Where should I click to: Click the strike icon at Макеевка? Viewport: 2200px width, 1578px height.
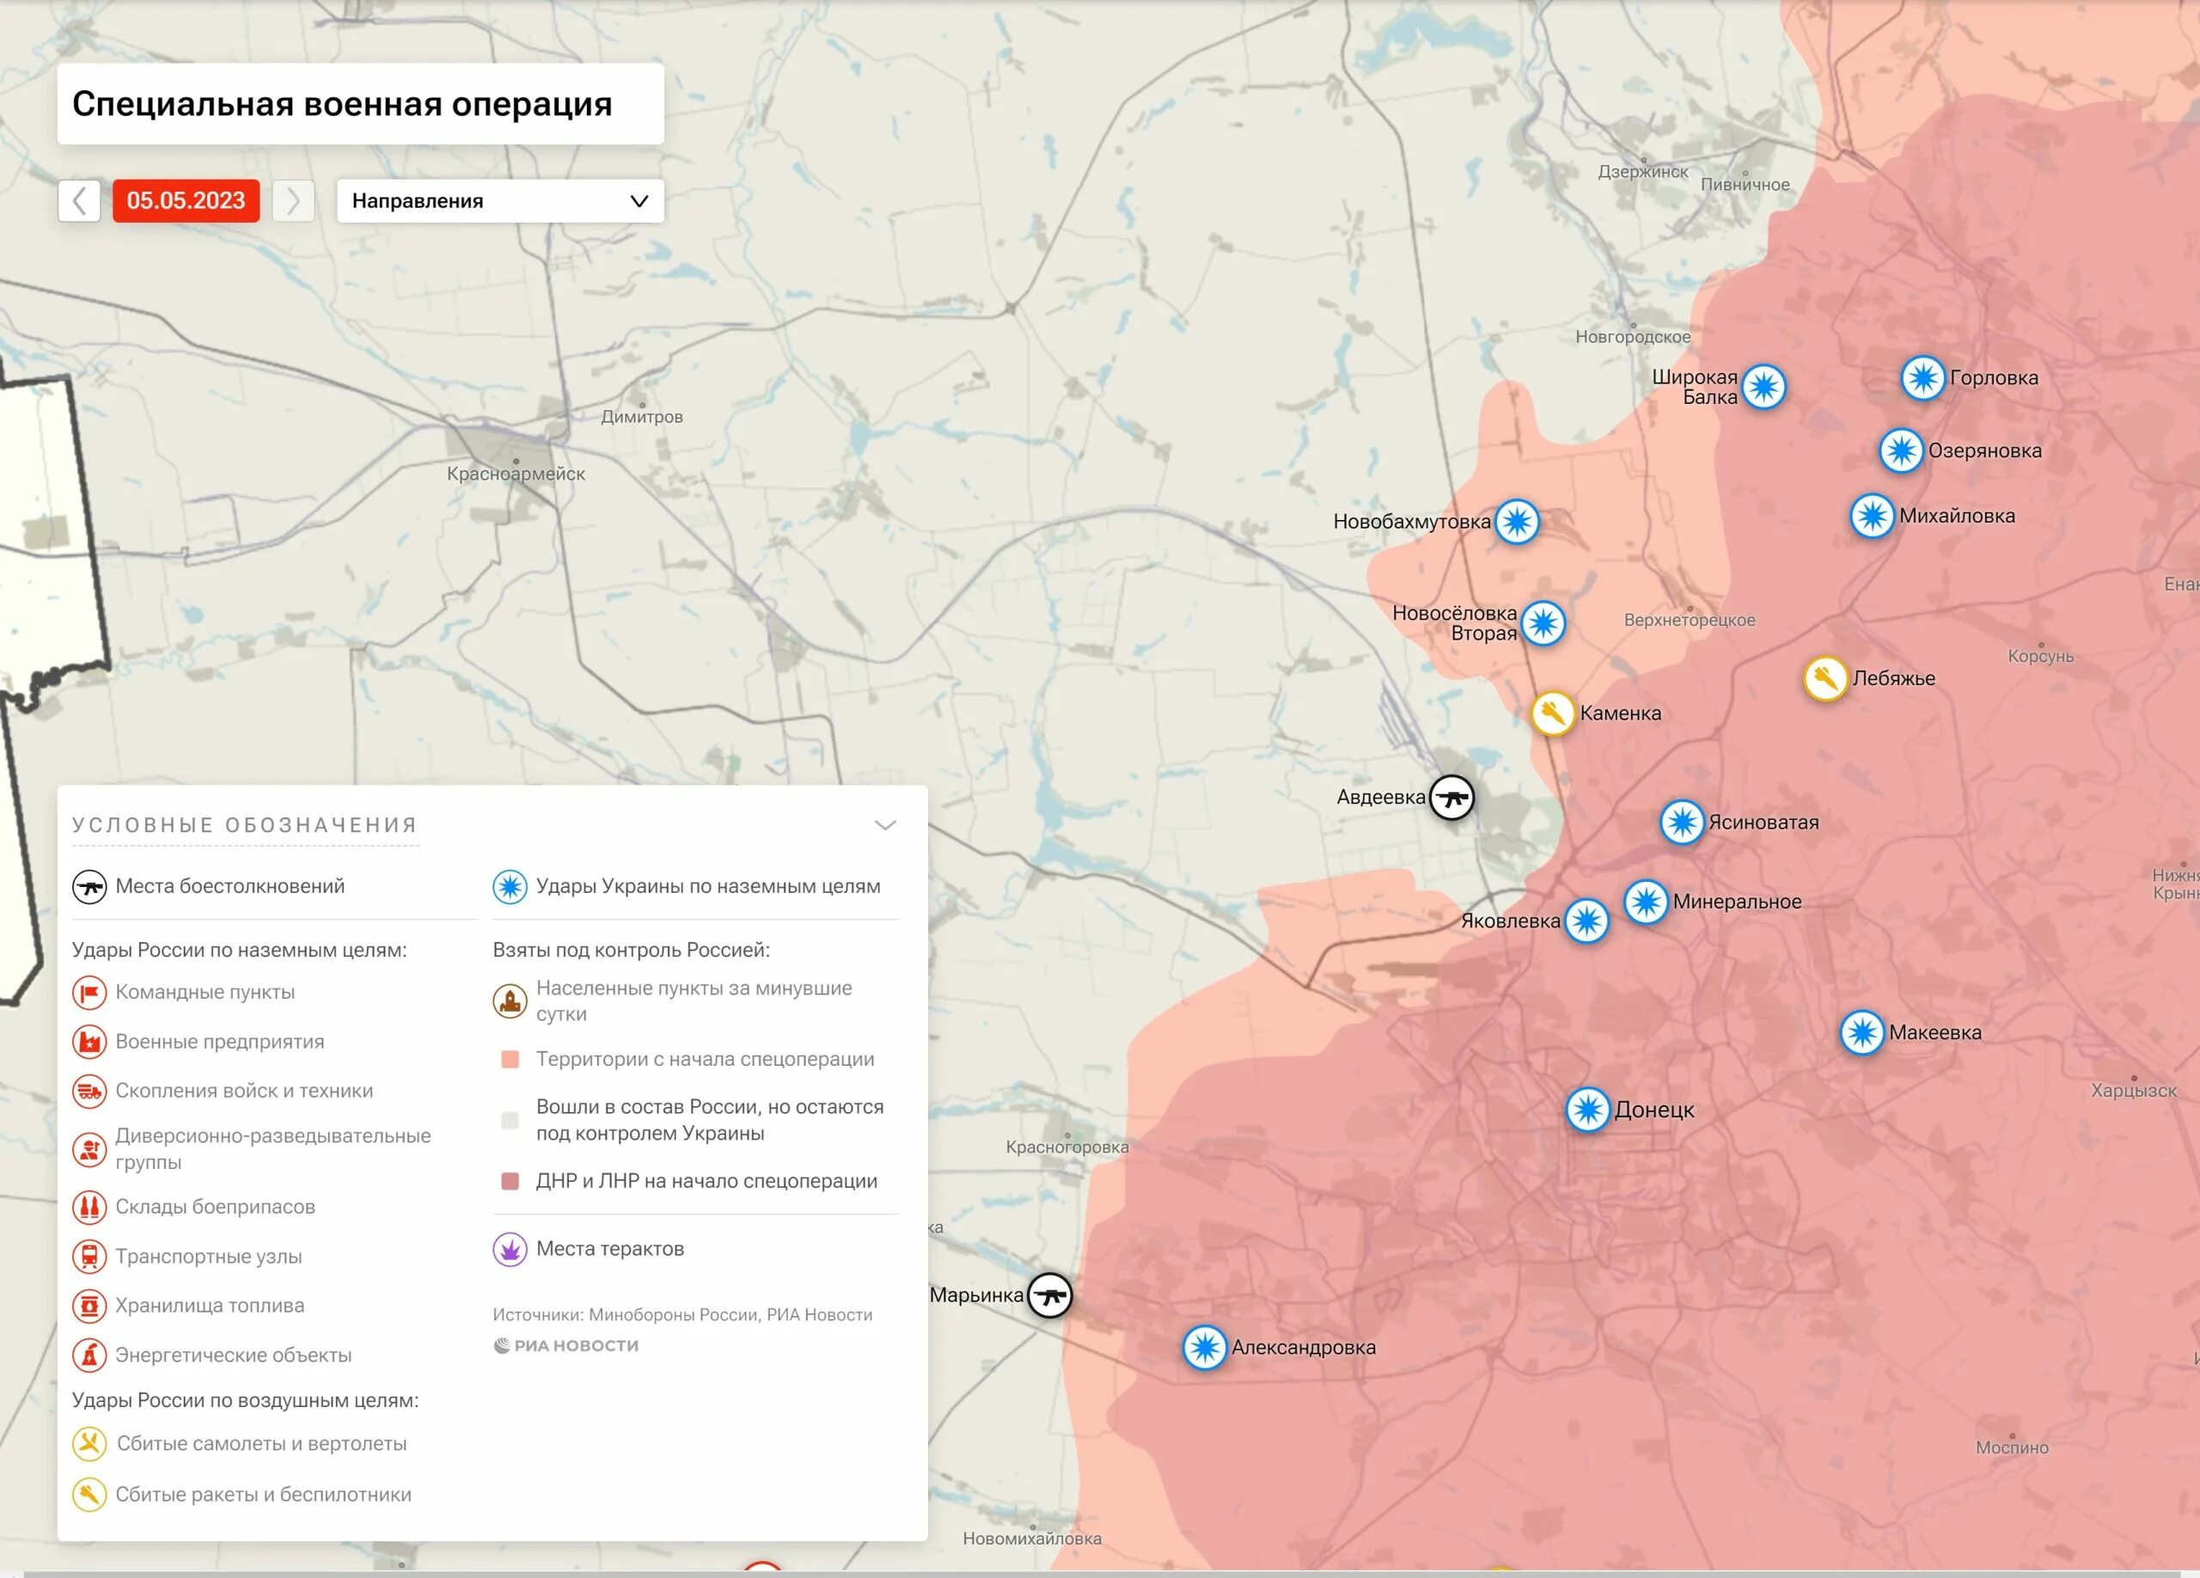1861,1033
